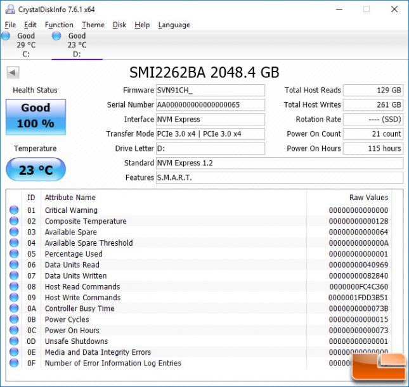Open the Language menu
Image resolution: width=409 pixels, height=387 pixels.
pos(174,25)
